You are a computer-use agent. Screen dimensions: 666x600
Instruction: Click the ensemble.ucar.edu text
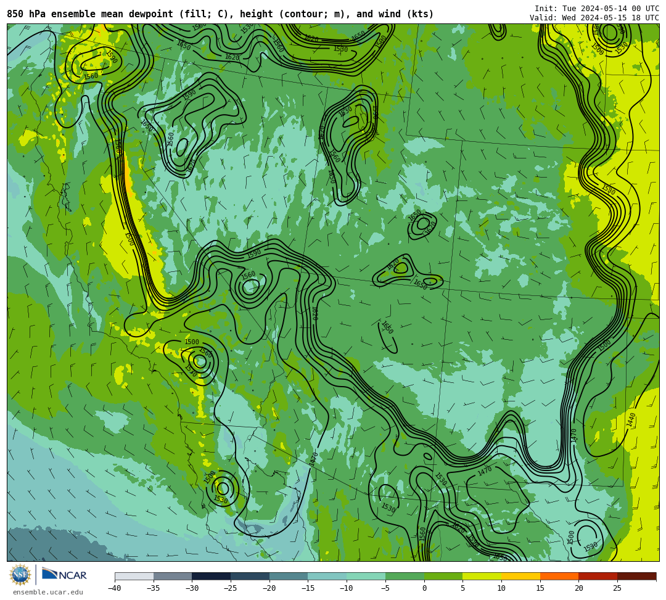point(48,592)
